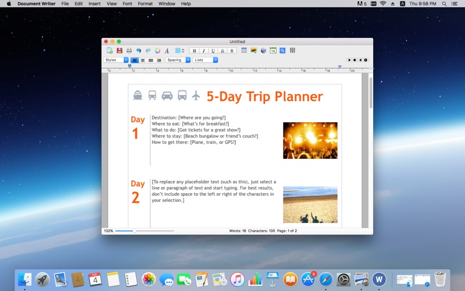This screenshot has width=465, height=291.
Task: Open the Lists dropdown
Action: pyautogui.click(x=205, y=60)
